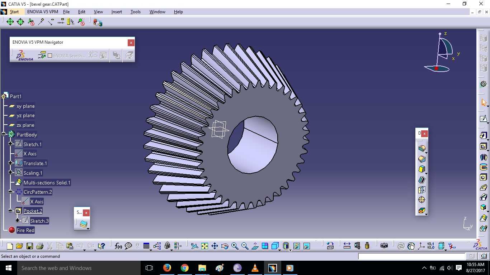Open the Insert menu
This screenshot has width=490, height=275.
point(117,12)
